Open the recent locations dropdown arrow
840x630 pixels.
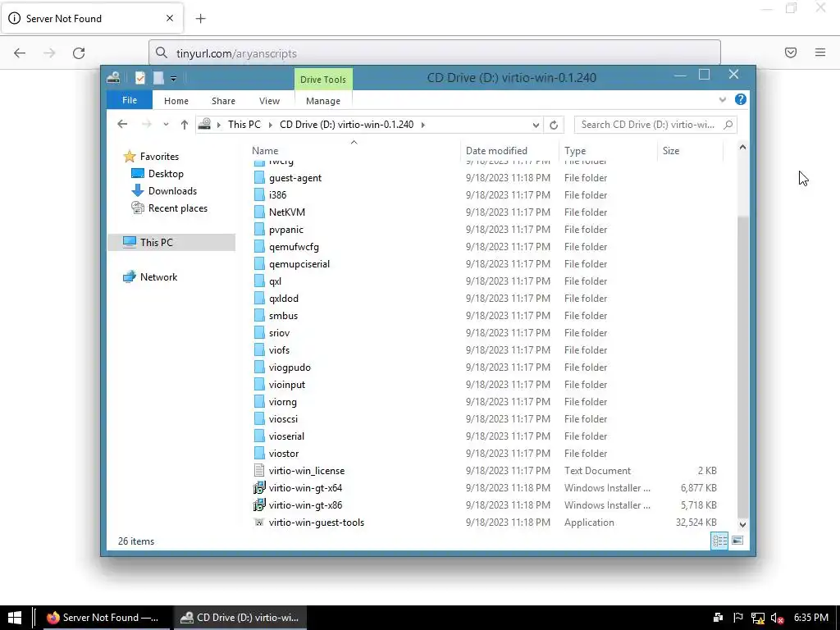(166, 125)
